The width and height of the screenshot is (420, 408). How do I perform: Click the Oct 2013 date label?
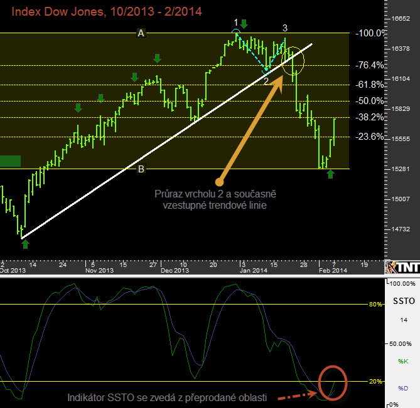point(13,271)
